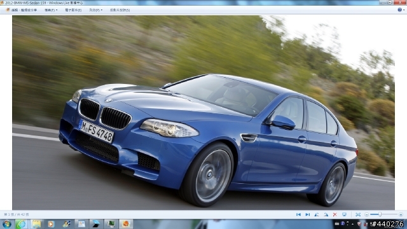Open the document window taskbar icon

click(81, 224)
